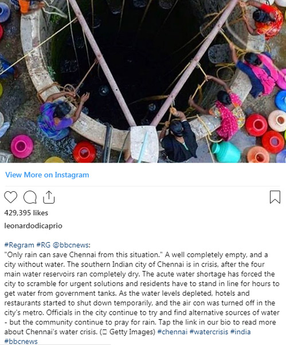
Task: Select the final #bbcnews hashtag on the last line
Action: point(21,342)
